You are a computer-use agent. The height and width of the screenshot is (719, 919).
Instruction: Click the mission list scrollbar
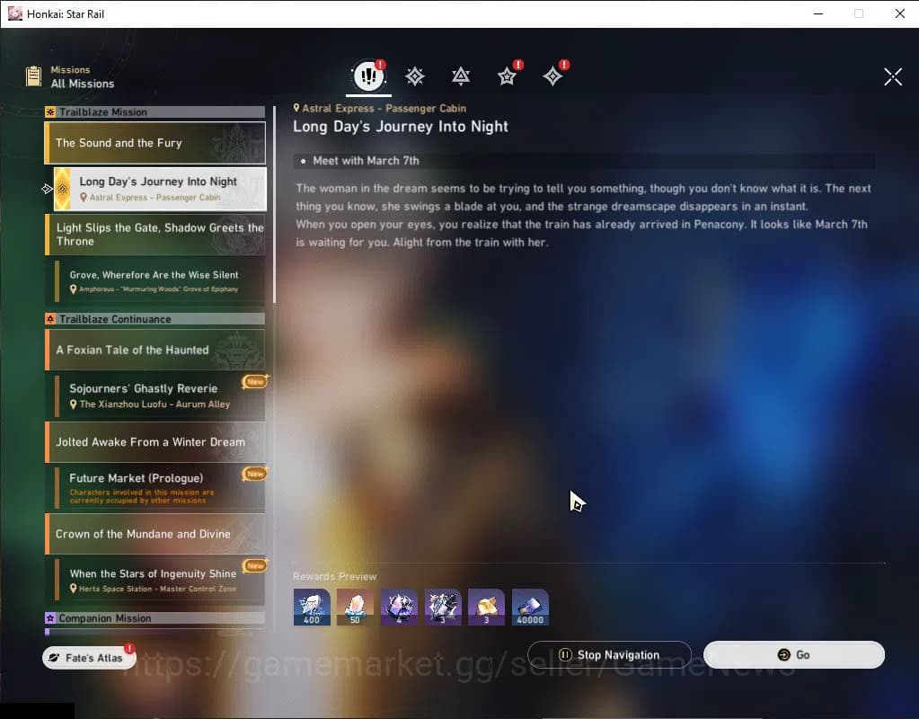pyautogui.click(x=274, y=205)
